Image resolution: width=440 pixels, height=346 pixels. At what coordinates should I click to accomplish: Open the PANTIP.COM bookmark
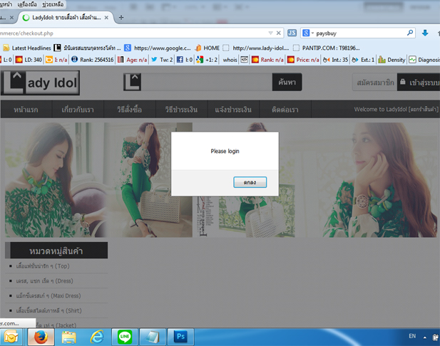pyautogui.click(x=326, y=48)
